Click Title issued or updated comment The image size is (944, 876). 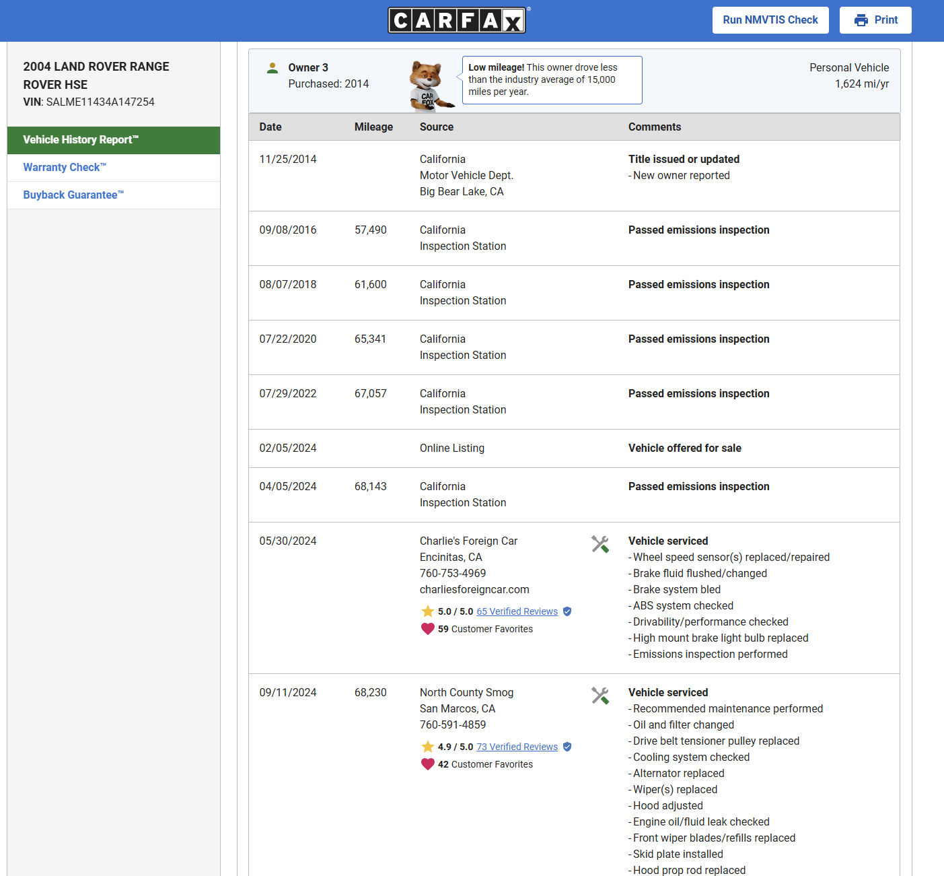pyautogui.click(x=684, y=160)
